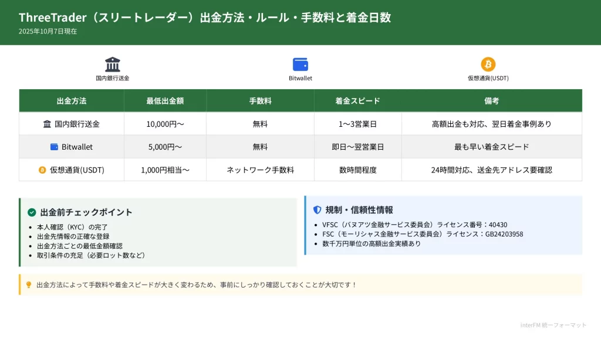The image size is (601, 338).
Task: Click the ネットワーク手数料 fee cell
Action: tap(260, 170)
